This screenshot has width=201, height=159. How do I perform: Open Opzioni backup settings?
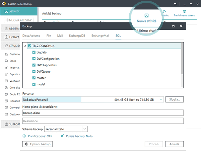[38, 144]
